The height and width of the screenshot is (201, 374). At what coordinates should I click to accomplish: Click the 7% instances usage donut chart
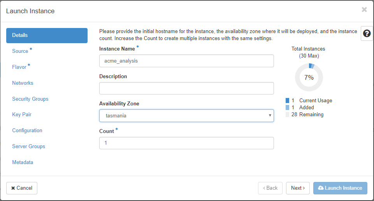pos(309,77)
